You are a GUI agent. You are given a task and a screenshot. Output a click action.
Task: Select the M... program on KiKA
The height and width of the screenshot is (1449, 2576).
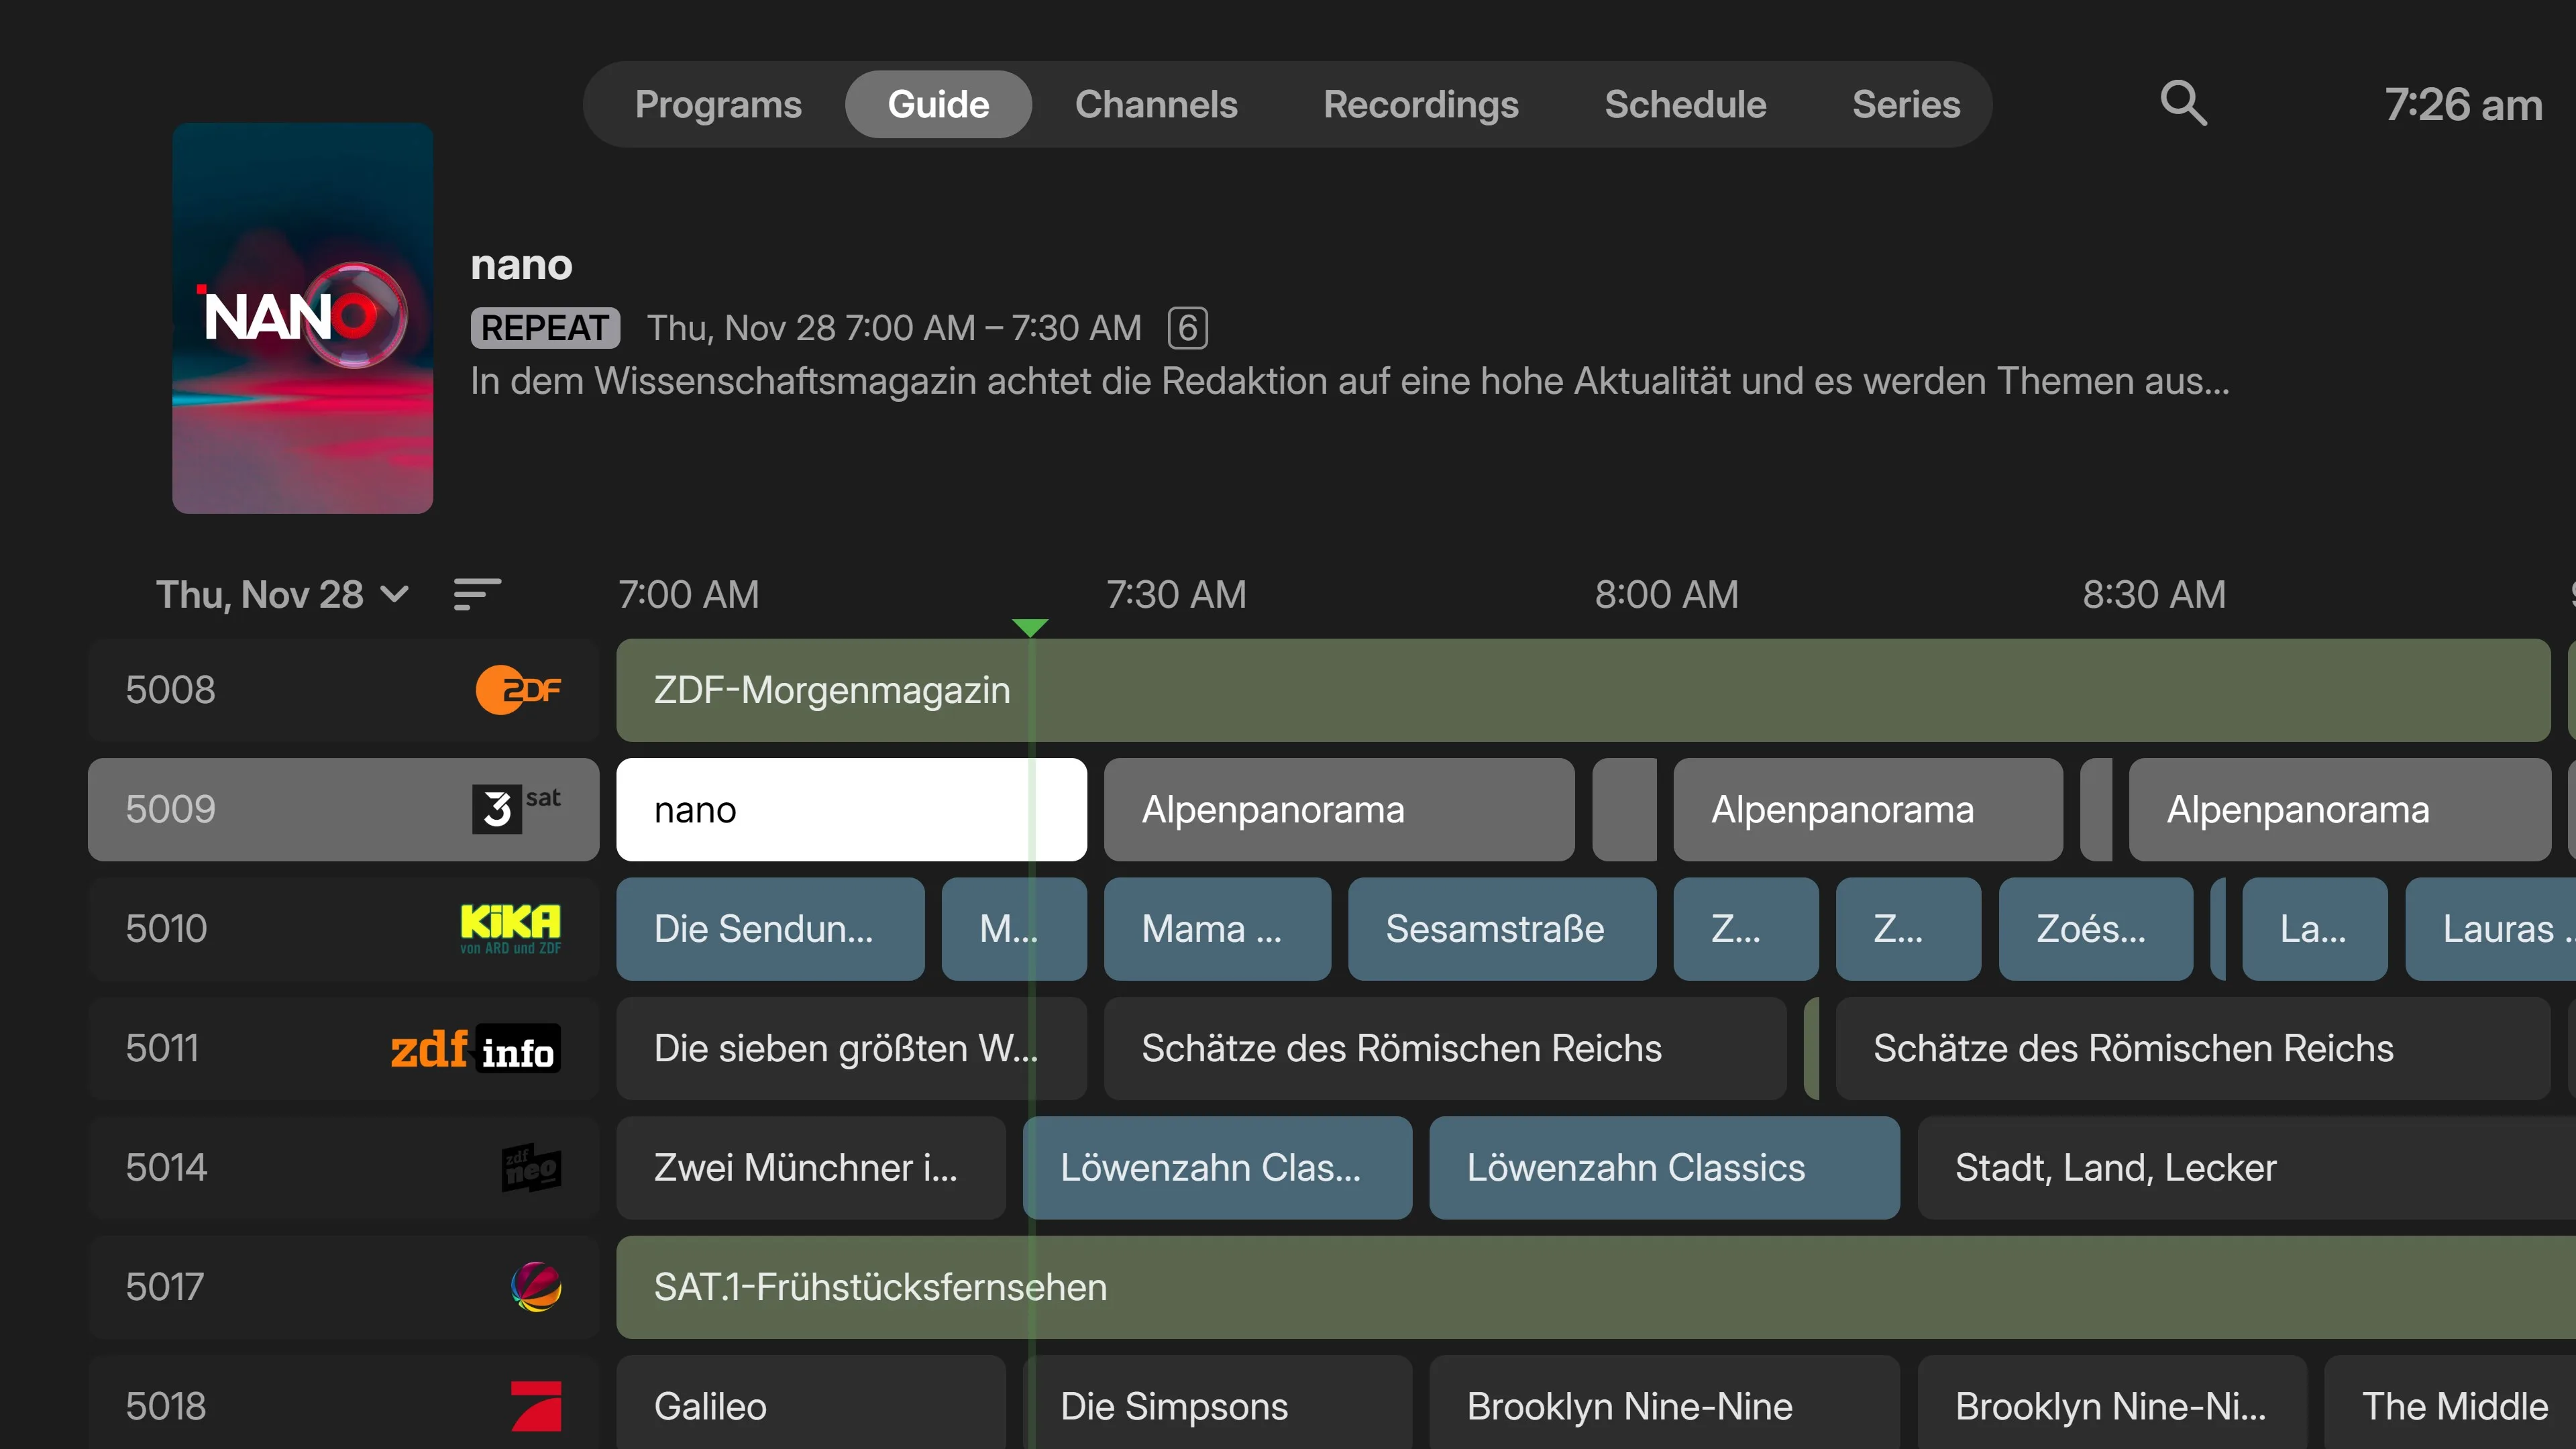(1014, 928)
